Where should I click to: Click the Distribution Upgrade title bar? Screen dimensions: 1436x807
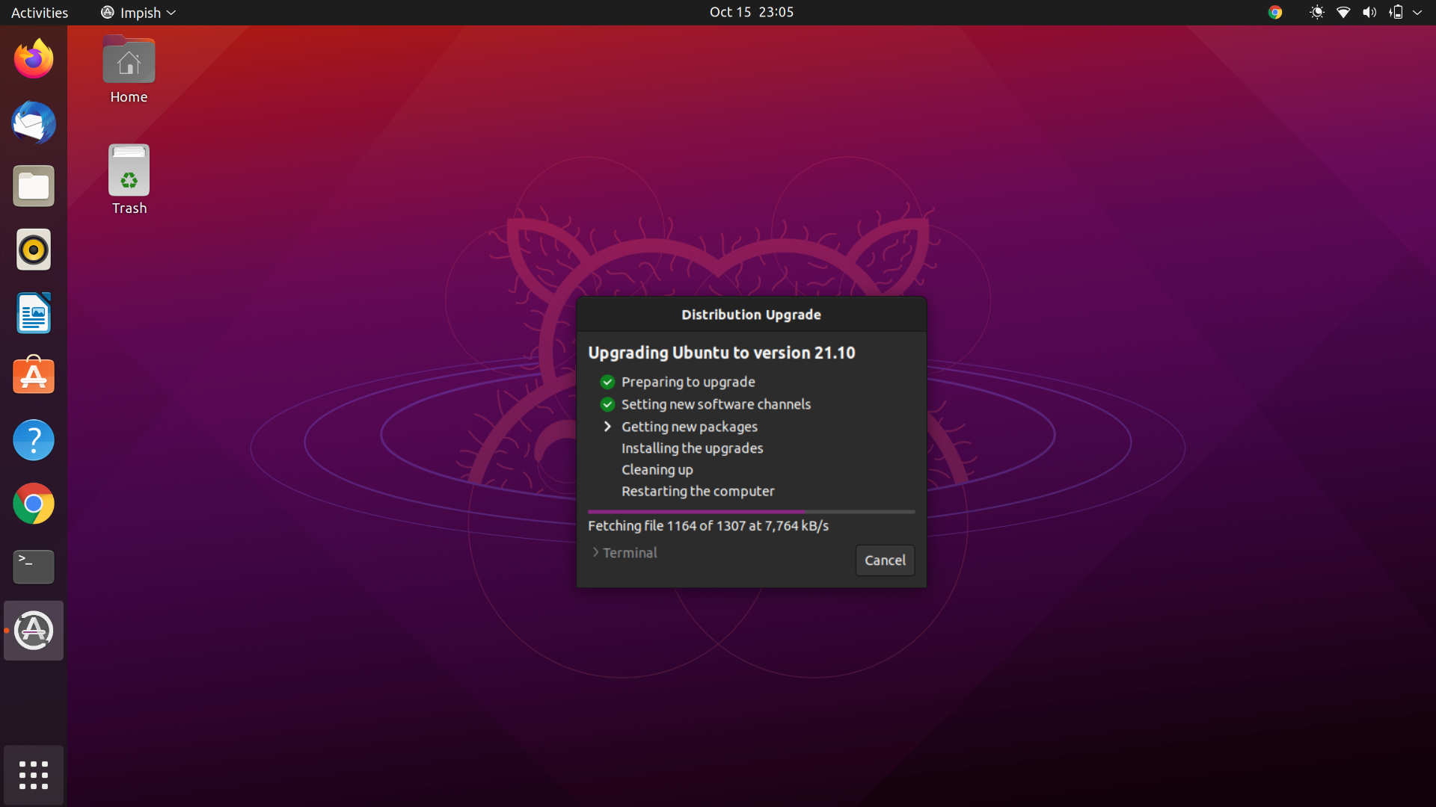click(752, 315)
